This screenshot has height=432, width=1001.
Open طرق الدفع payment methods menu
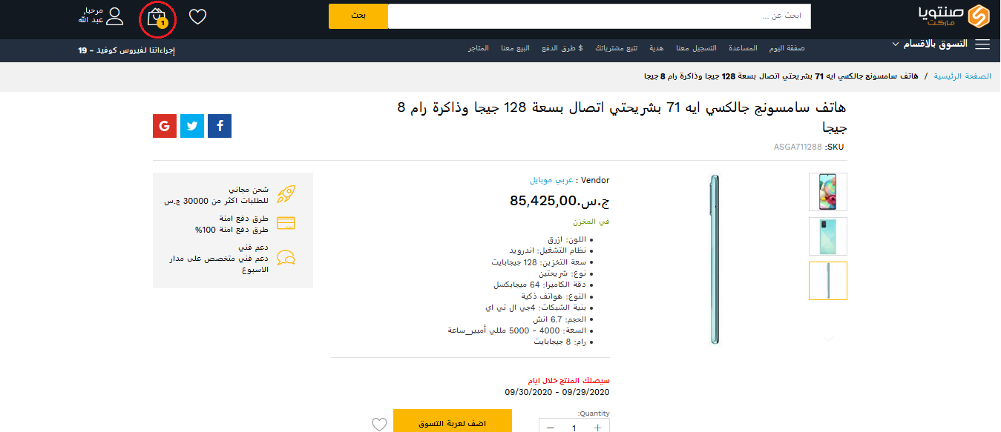click(562, 48)
